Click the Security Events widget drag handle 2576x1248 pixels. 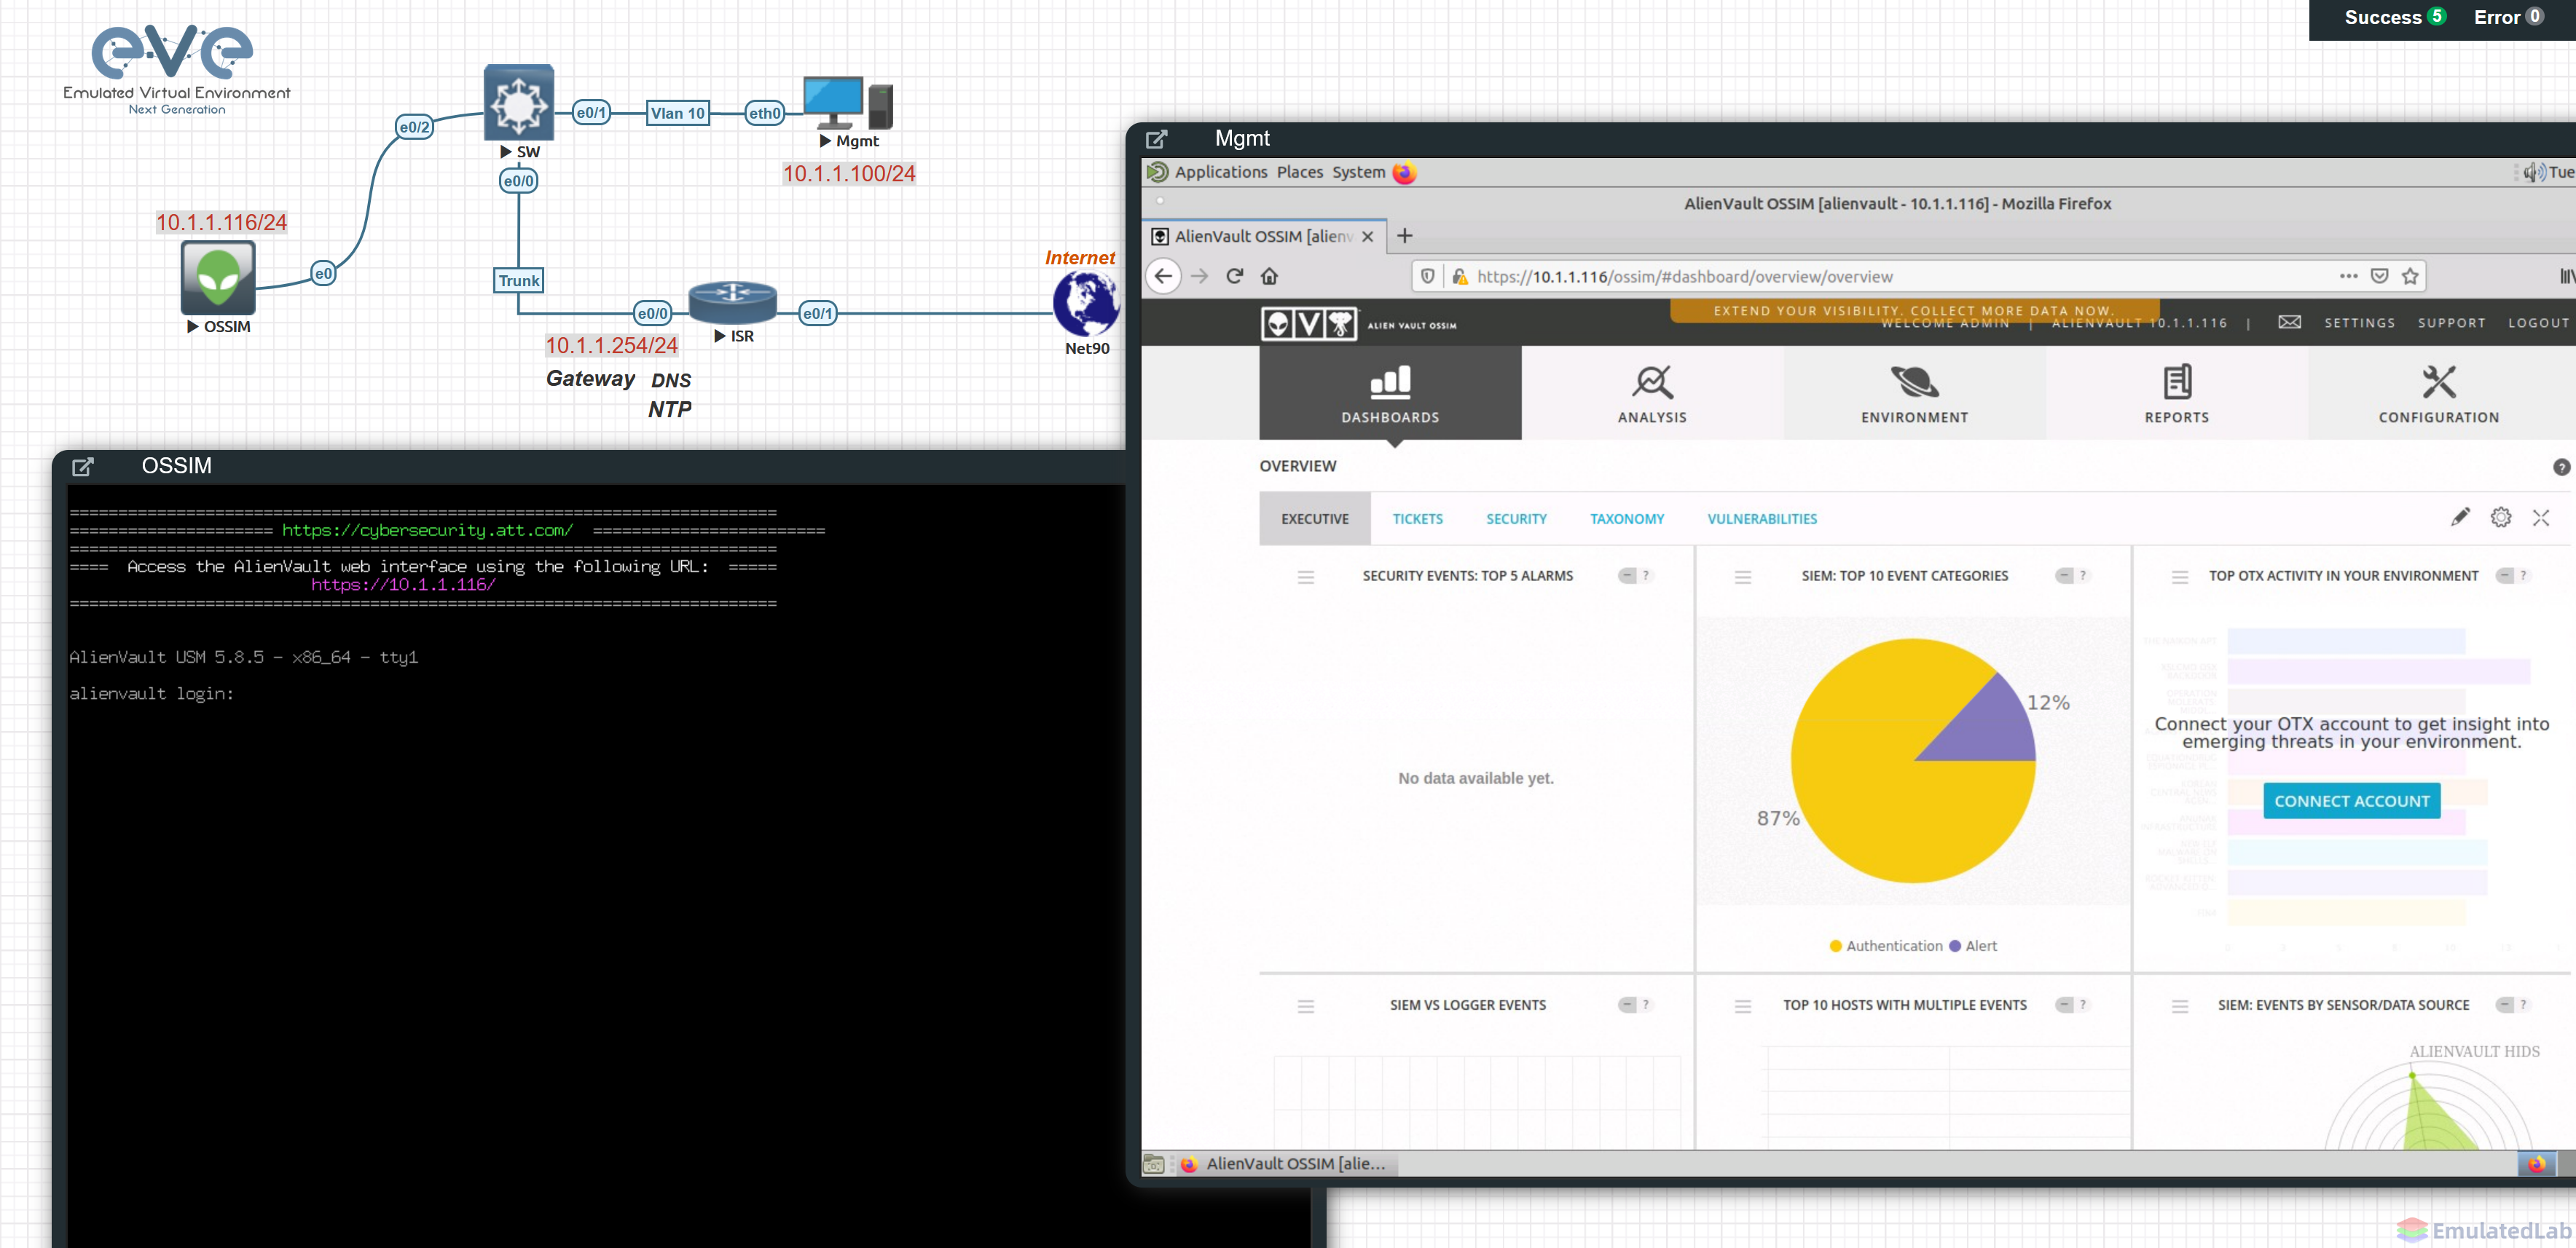1306,577
